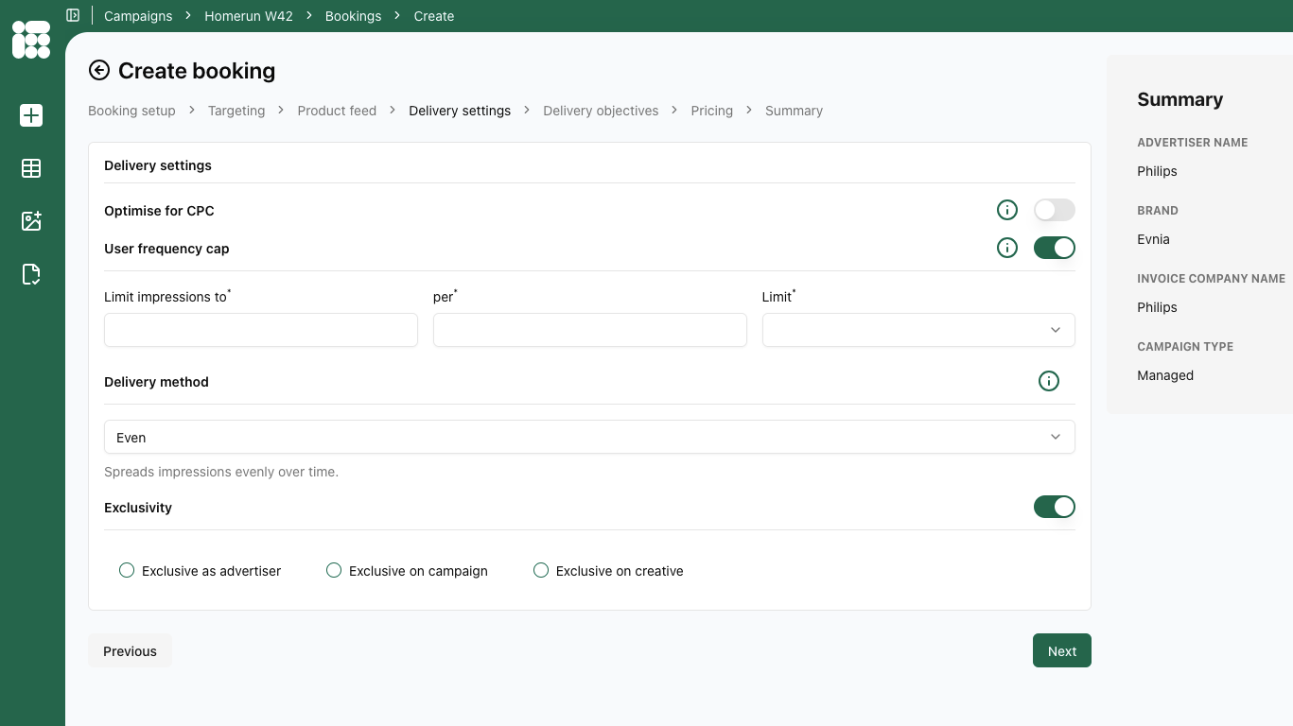Screen dimensions: 1293x726
Task: Click the 'Summary' panel heading
Action: [1179, 99]
